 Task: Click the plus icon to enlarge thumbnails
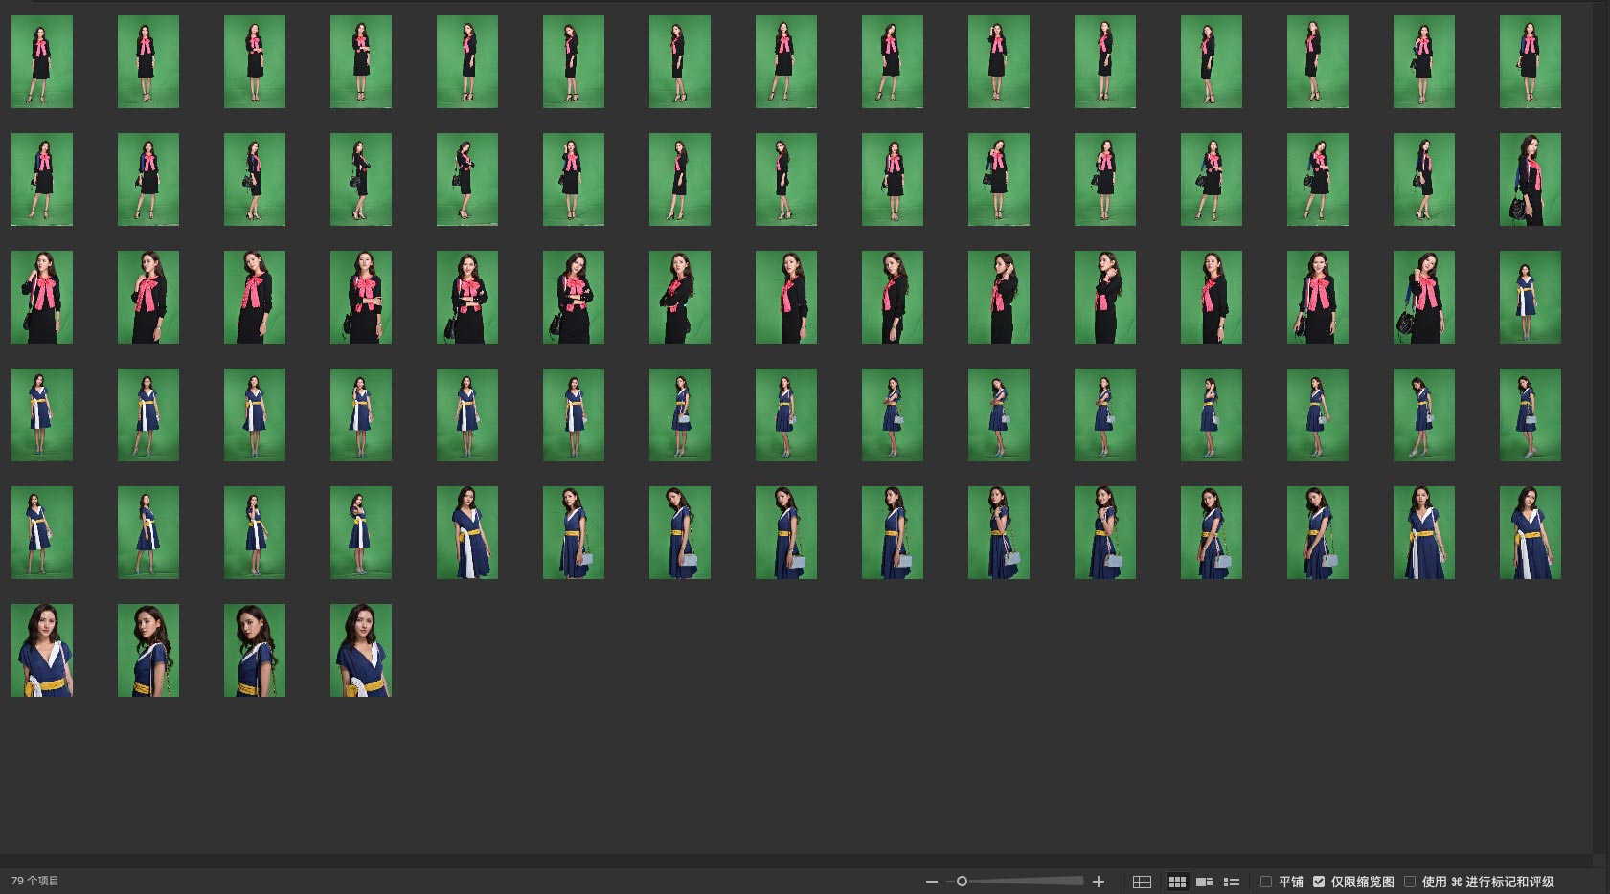coord(1099,882)
